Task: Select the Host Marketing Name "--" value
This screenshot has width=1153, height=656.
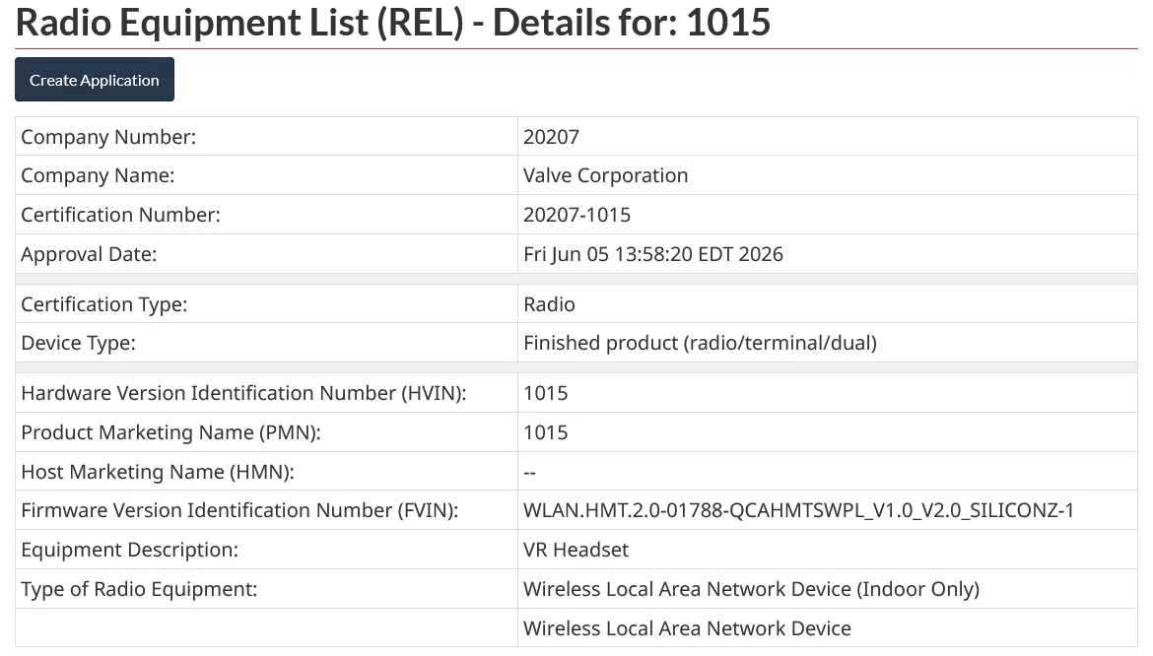Action: (529, 473)
